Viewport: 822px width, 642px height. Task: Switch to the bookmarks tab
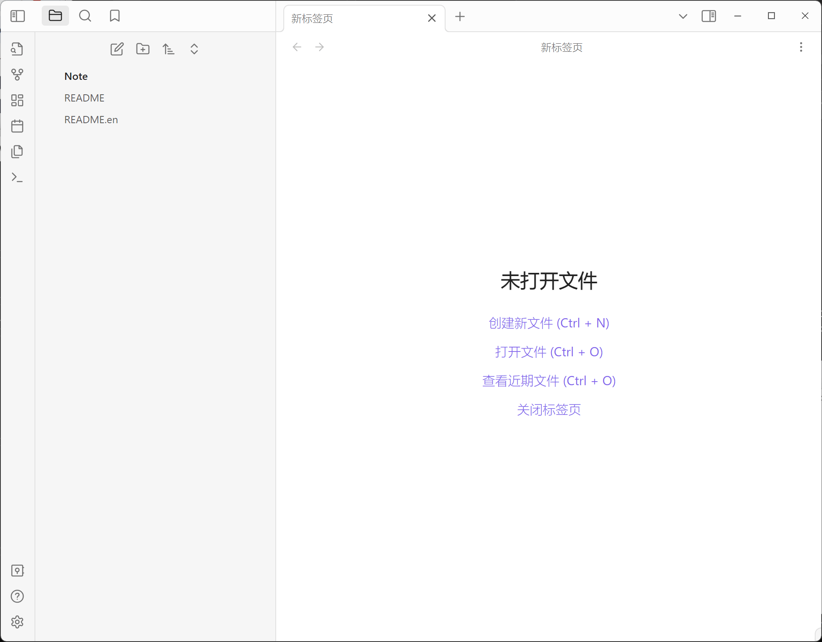tap(114, 16)
